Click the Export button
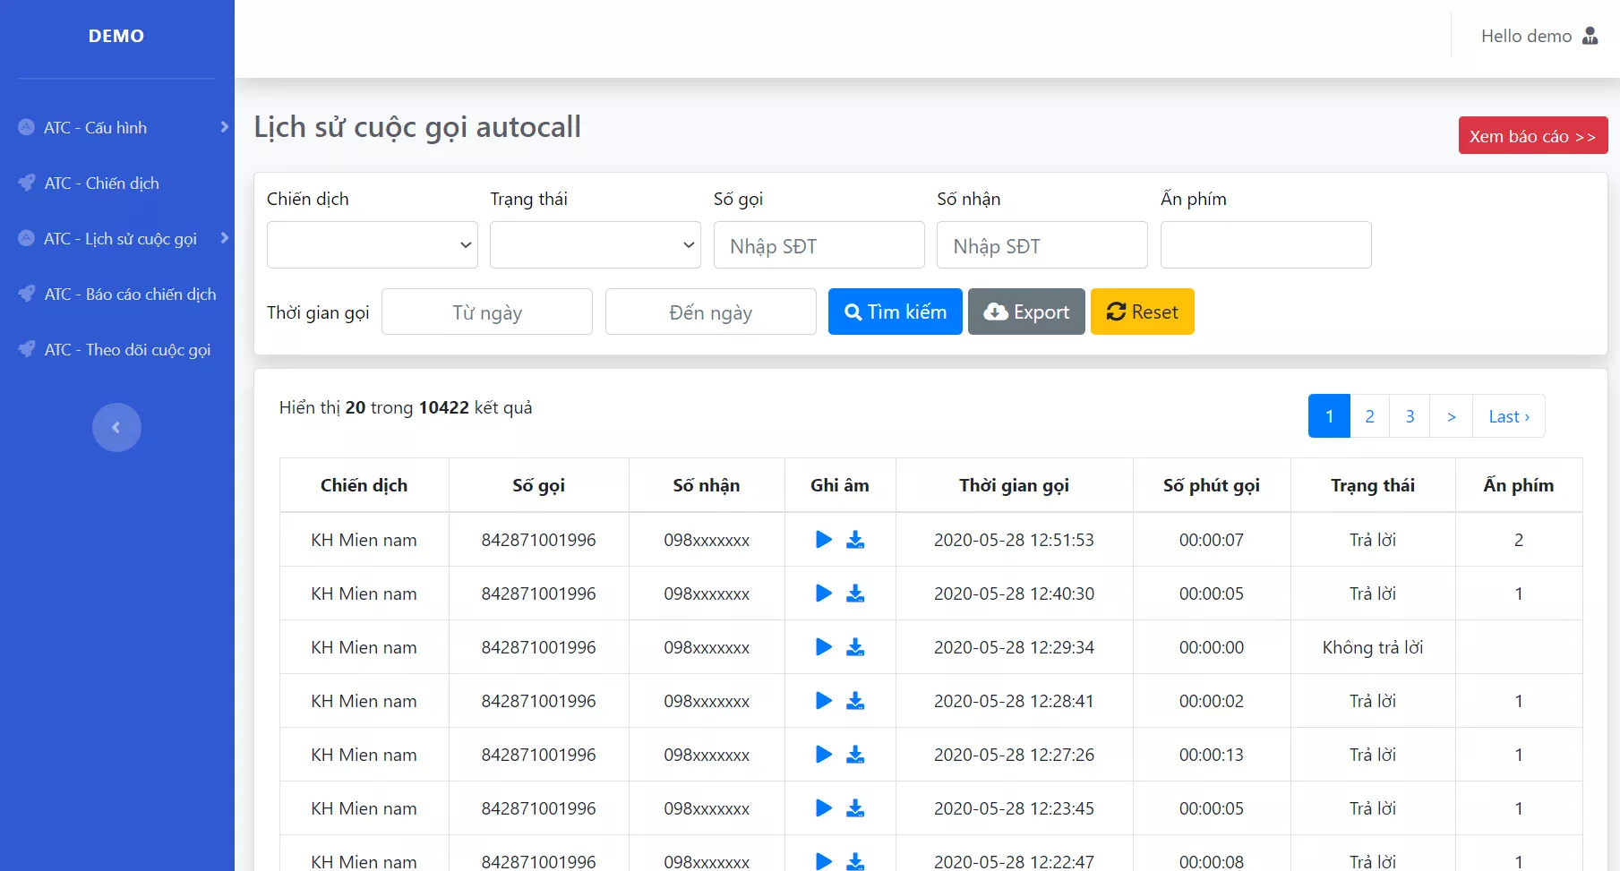This screenshot has height=871, width=1620. pyautogui.click(x=1026, y=312)
